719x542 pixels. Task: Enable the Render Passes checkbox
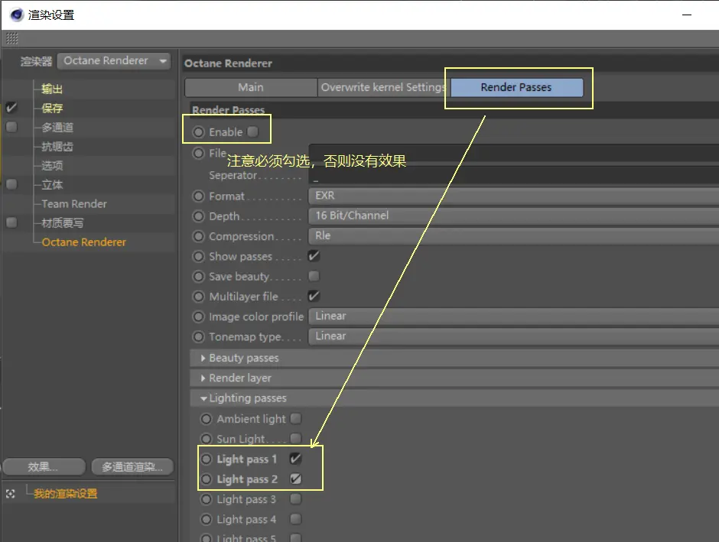(x=252, y=132)
